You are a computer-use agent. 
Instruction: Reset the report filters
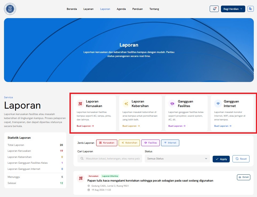tap(241, 159)
